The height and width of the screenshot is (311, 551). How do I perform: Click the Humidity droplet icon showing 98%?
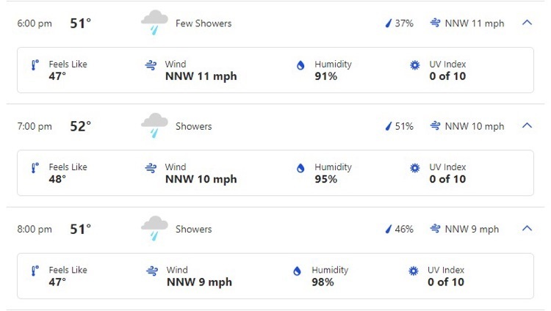(x=297, y=271)
